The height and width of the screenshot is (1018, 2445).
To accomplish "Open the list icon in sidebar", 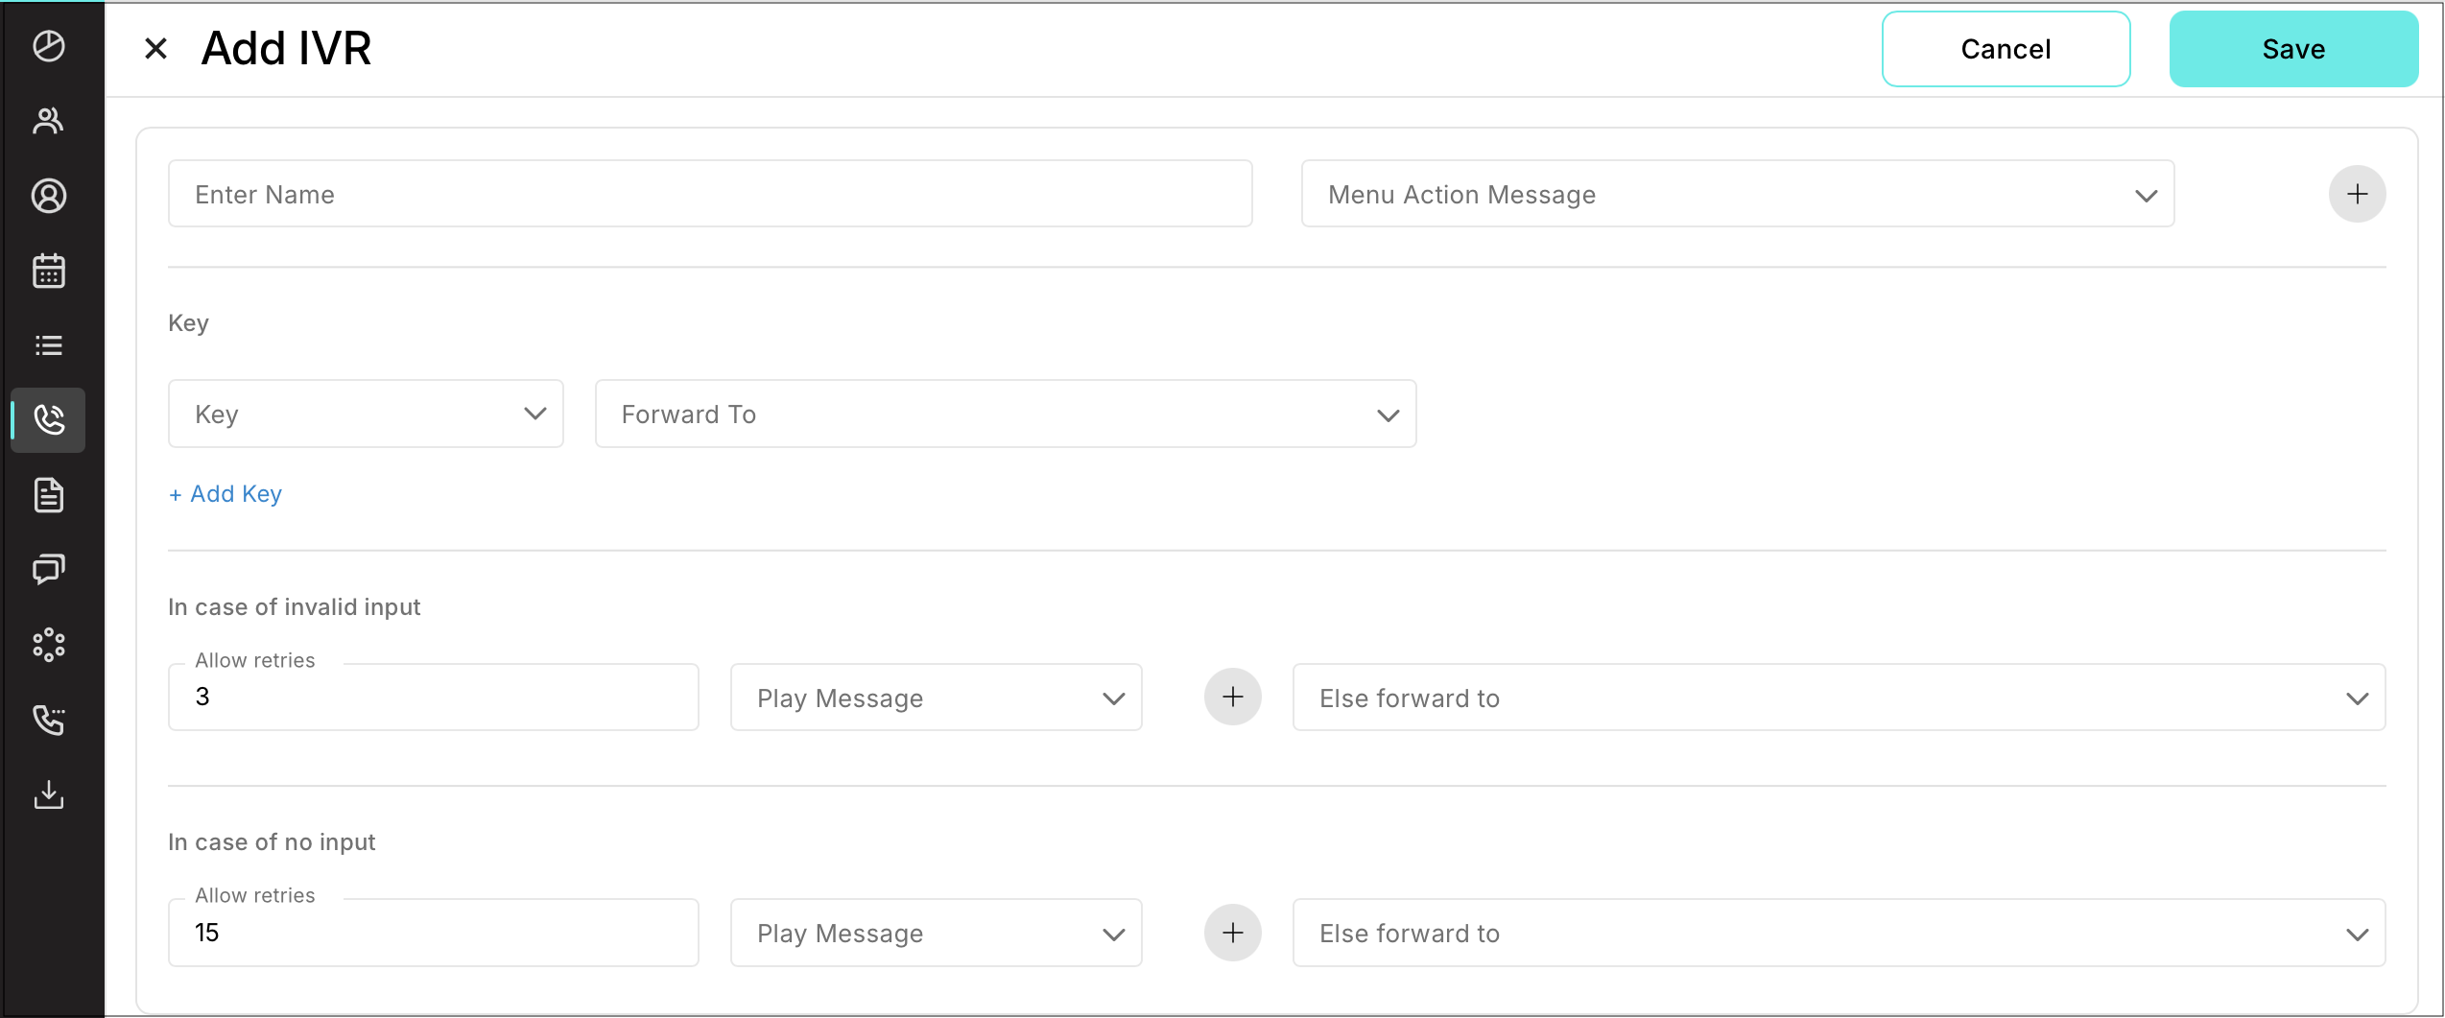I will tap(49, 345).
